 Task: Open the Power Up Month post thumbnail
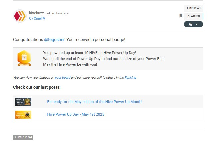[x=23, y=102]
